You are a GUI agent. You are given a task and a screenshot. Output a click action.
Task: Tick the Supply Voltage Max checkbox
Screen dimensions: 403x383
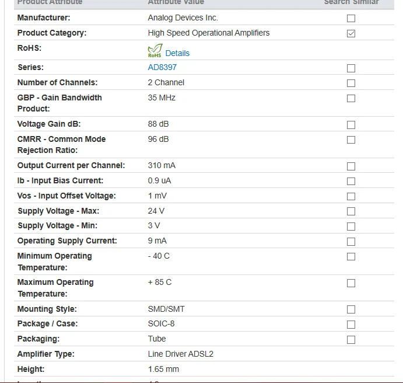(x=351, y=211)
